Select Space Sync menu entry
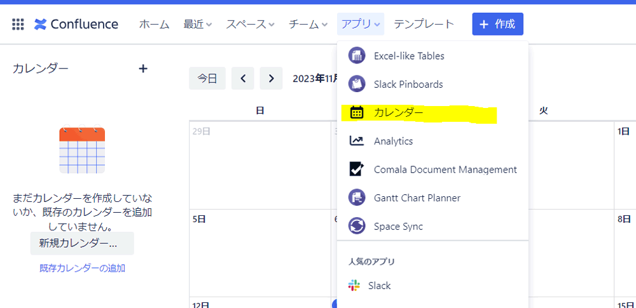 tap(432, 226)
